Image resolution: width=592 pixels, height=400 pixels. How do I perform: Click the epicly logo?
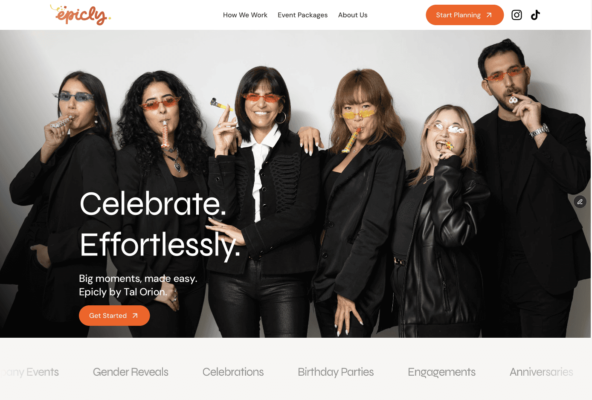point(80,15)
